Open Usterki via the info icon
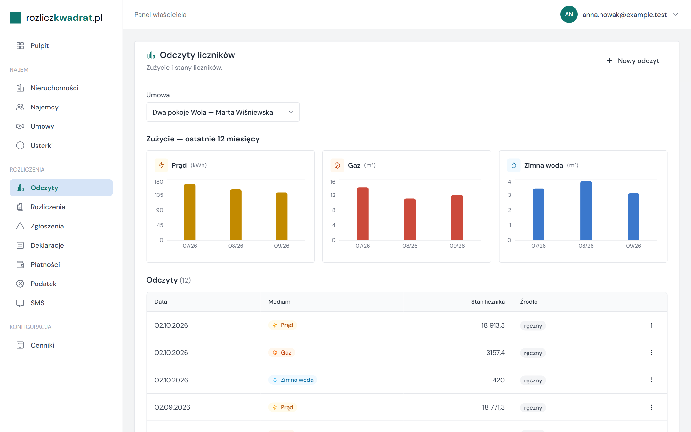This screenshot has width=691, height=432. point(20,146)
